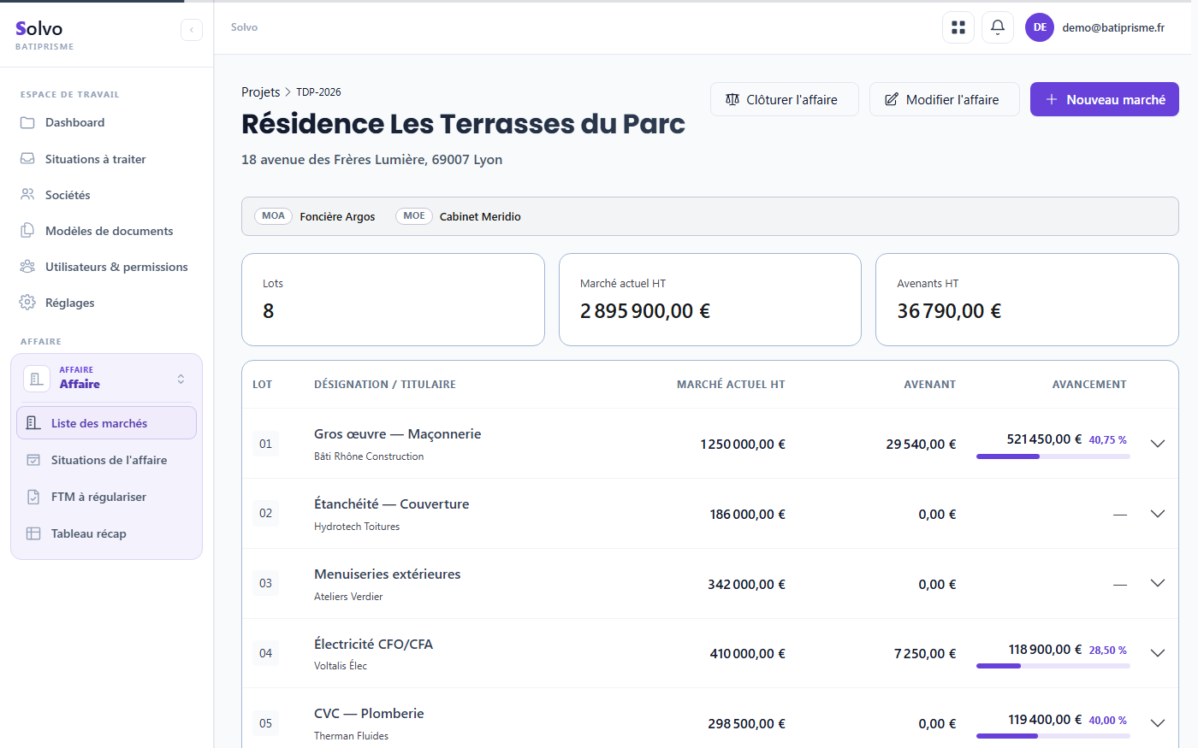Click the Électricité CFO/CFA progress bar

click(1053, 666)
